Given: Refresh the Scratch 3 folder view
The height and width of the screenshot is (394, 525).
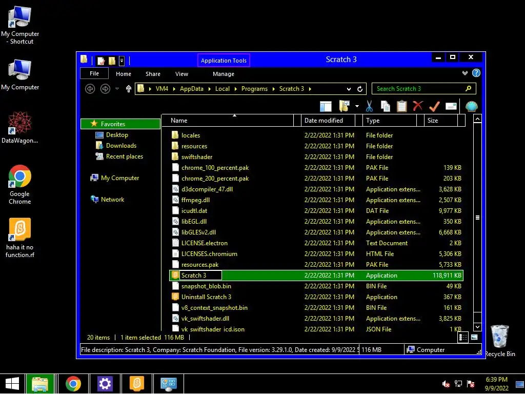Looking at the screenshot, I should pos(360,89).
